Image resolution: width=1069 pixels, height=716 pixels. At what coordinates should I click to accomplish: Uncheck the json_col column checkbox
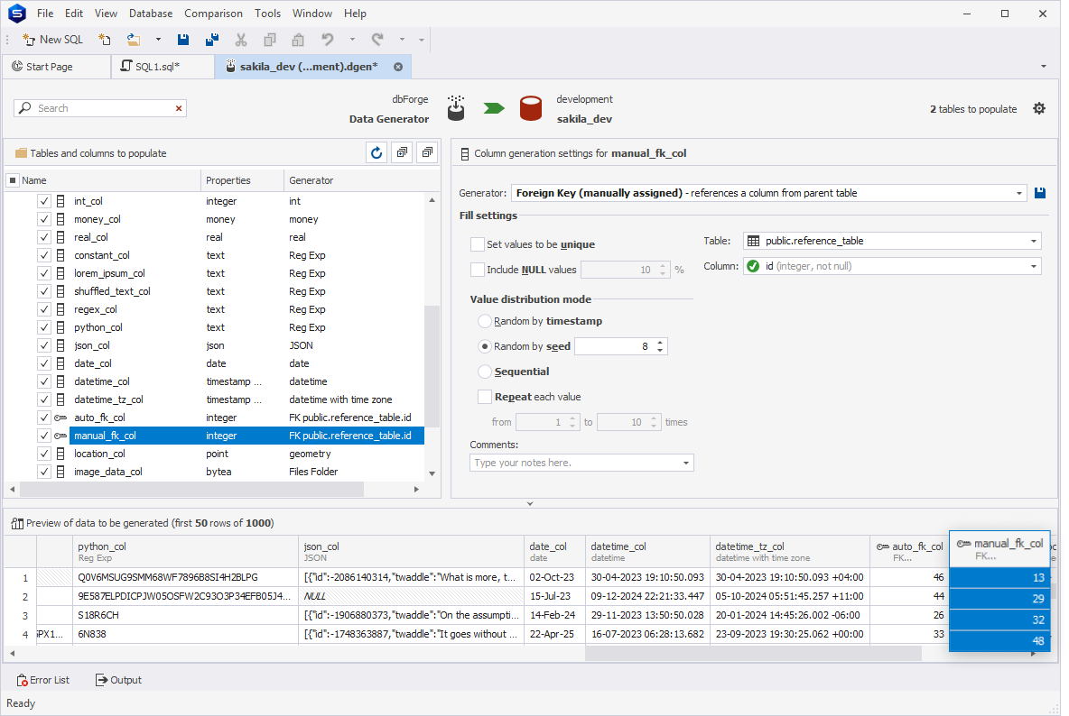(44, 345)
